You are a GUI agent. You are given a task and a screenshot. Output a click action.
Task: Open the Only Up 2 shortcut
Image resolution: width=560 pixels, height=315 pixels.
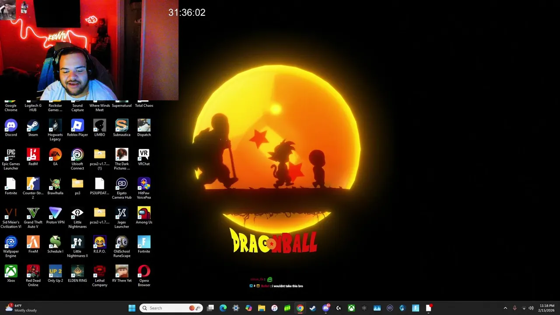(55, 274)
